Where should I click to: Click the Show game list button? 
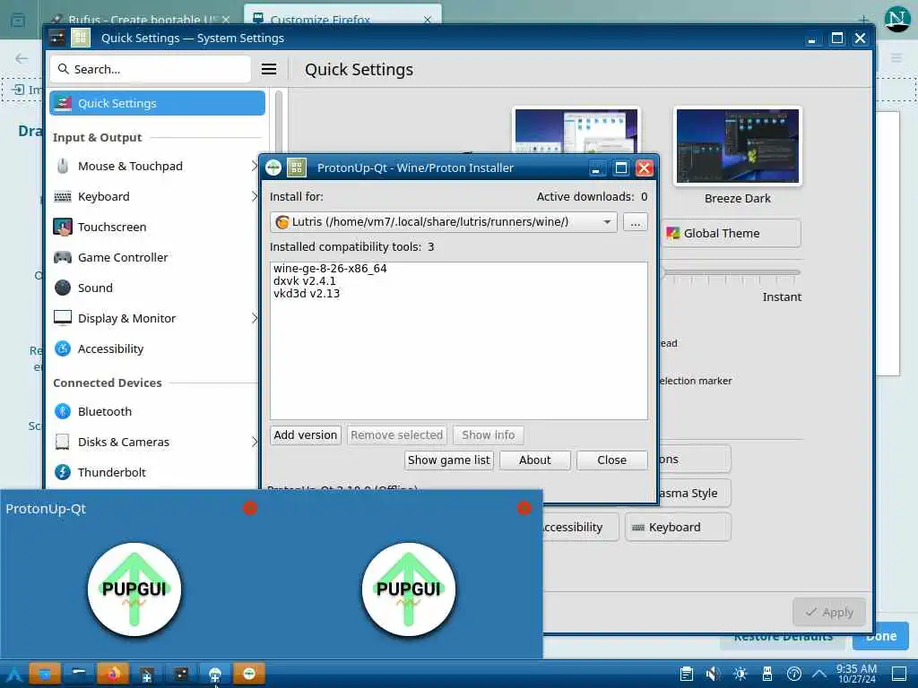coord(449,460)
